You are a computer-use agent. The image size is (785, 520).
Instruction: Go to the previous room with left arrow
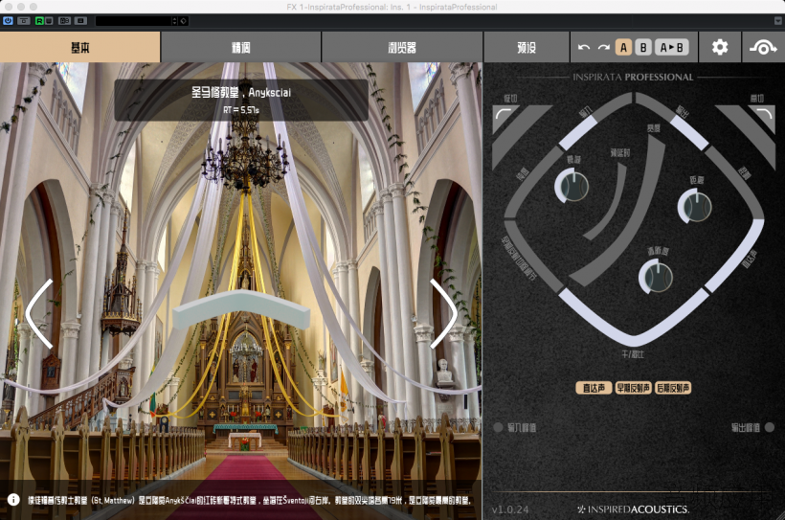(39, 313)
